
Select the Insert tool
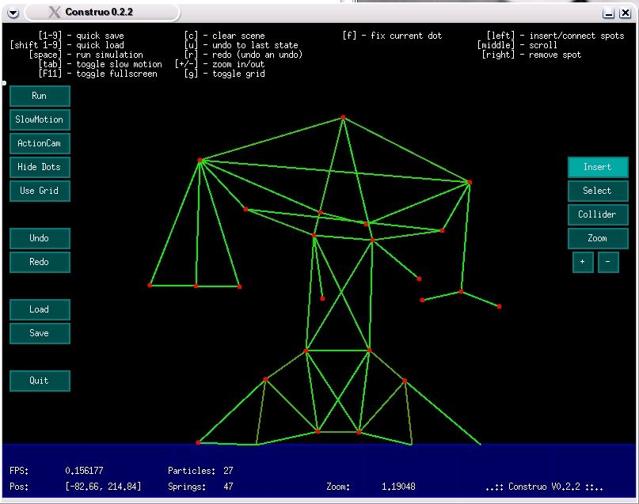tap(598, 167)
